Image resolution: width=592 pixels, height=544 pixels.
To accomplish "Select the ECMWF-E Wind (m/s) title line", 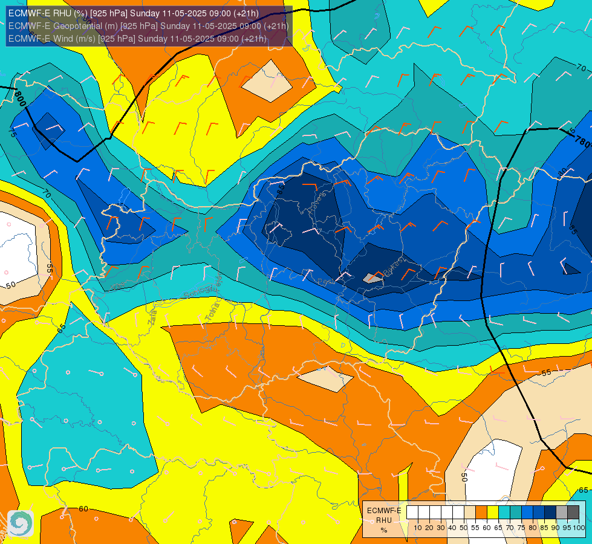I will tap(137, 39).
